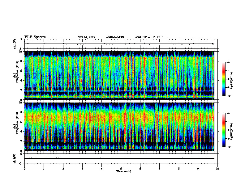Click the ch.1 spectrogram plot area
Image resolution: width=245 pixels, height=189 pixels.
[x=119, y=75]
